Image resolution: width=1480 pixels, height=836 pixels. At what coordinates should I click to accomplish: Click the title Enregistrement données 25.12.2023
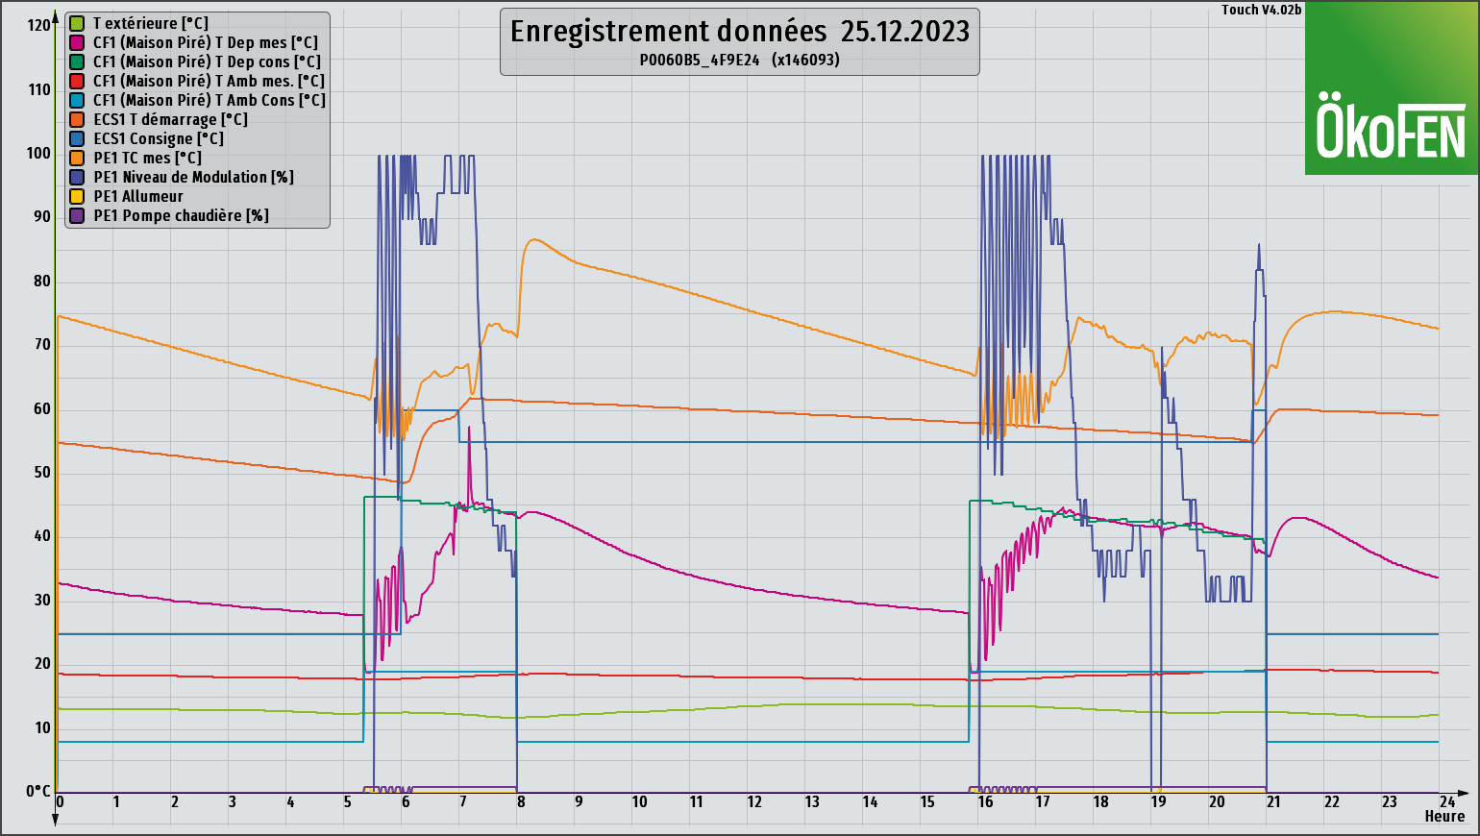click(740, 31)
